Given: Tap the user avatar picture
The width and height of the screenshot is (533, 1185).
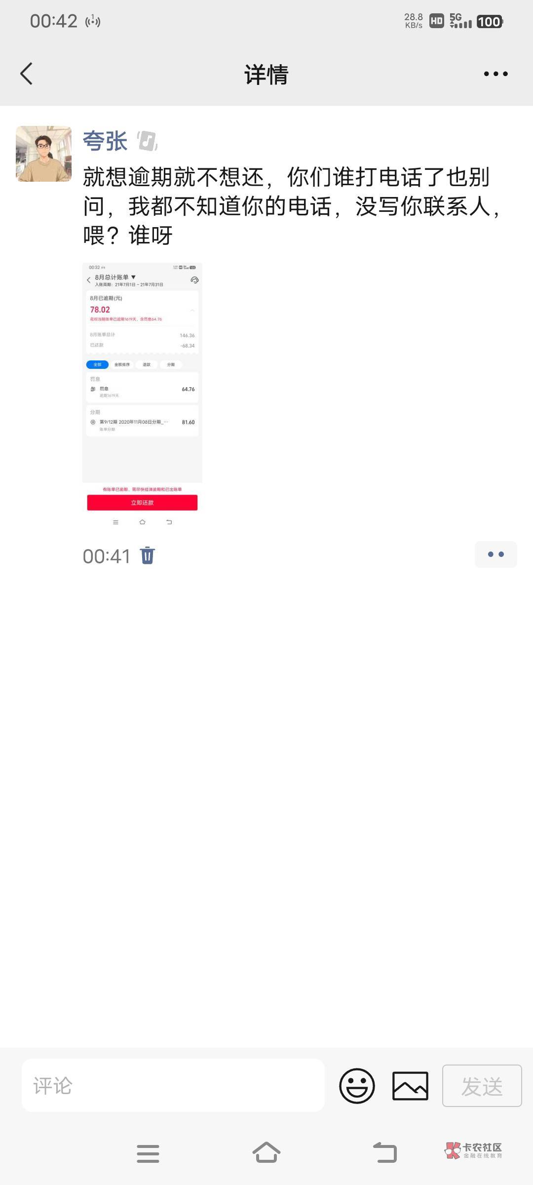Looking at the screenshot, I should coord(44,154).
